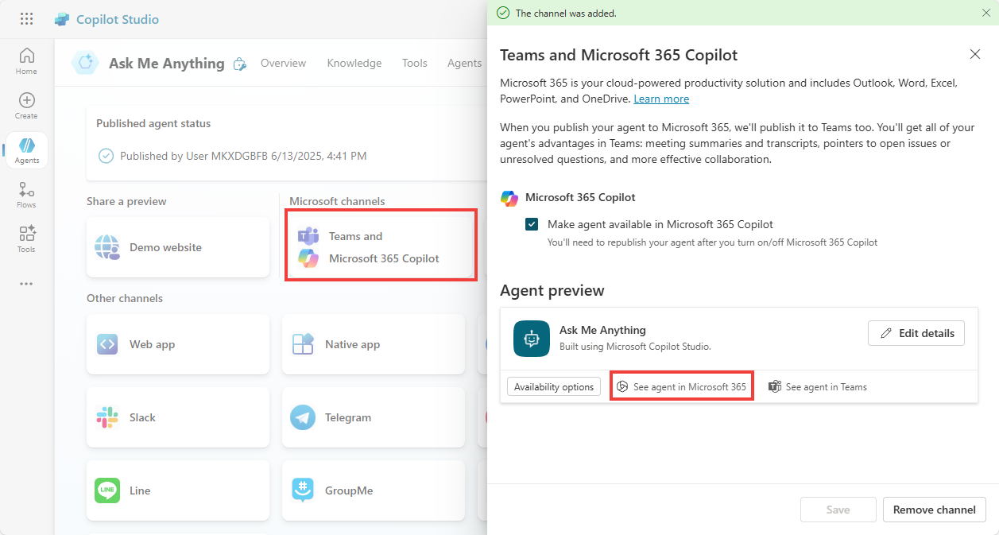This screenshot has width=999, height=535.
Task: Click See agent in Microsoft 365
Action: tap(681, 386)
